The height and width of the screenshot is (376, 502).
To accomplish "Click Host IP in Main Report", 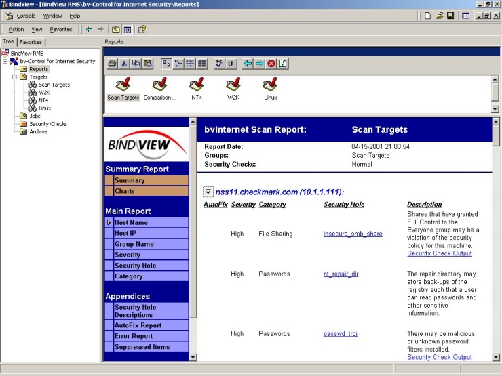I will [147, 233].
